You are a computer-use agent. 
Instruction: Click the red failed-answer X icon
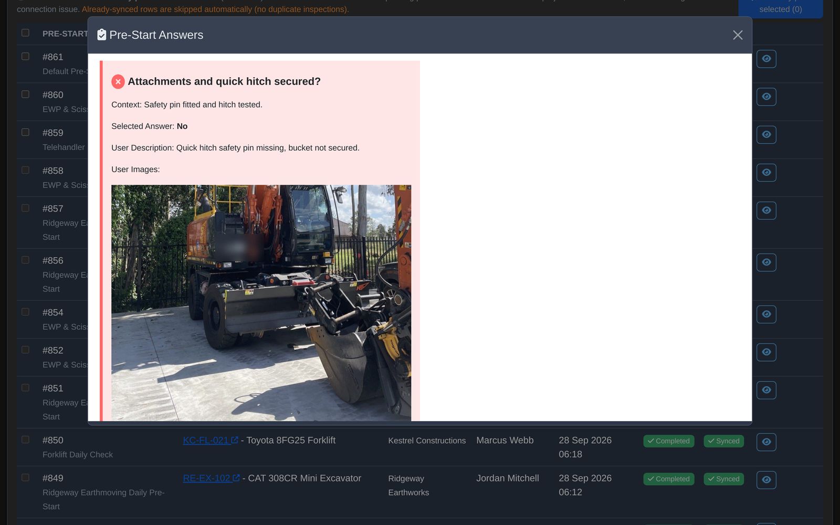118,81
